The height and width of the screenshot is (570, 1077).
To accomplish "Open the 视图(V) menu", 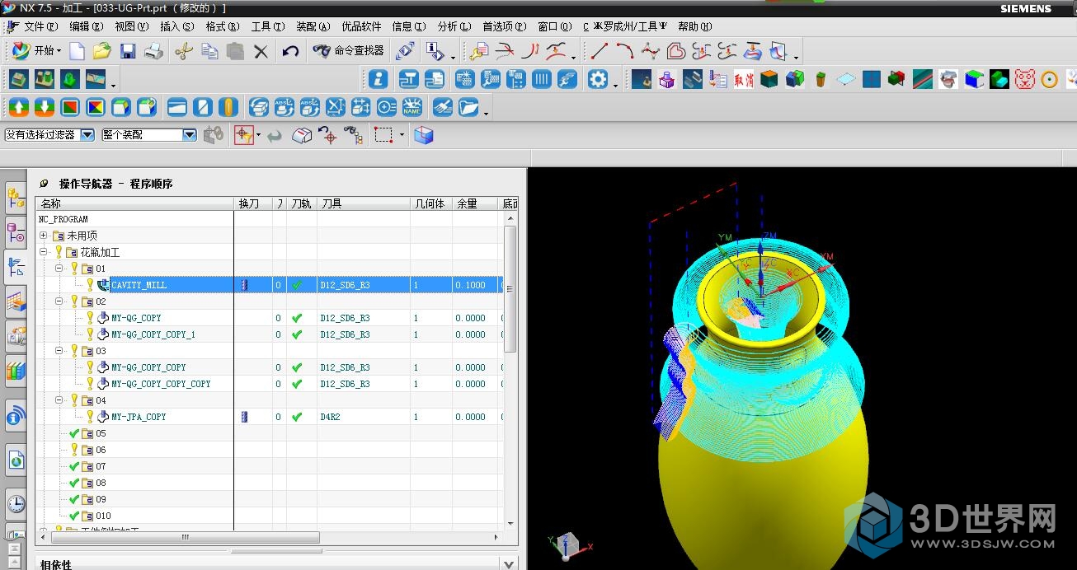I will coord(132,26).
